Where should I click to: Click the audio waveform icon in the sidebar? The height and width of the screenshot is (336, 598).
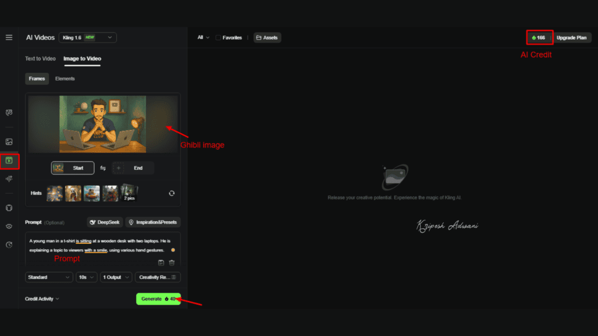point(9,178)
